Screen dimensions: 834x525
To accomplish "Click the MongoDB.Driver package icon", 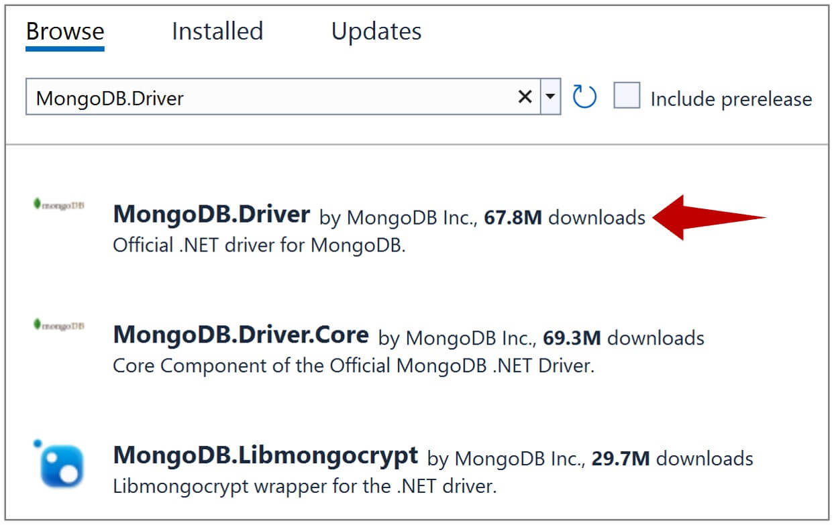I will [58, 205].
